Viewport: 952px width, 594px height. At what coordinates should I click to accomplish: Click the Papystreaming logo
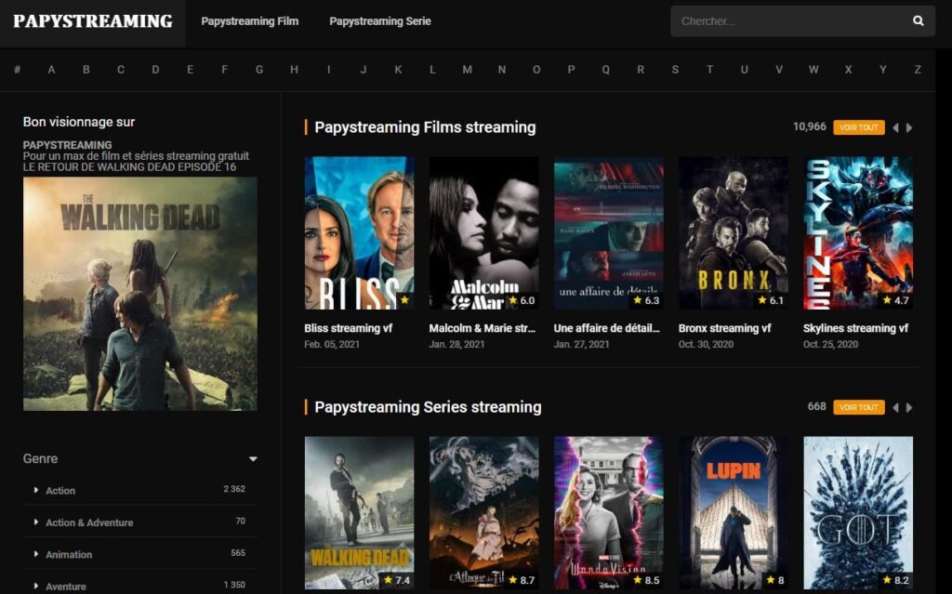[92, 21]
